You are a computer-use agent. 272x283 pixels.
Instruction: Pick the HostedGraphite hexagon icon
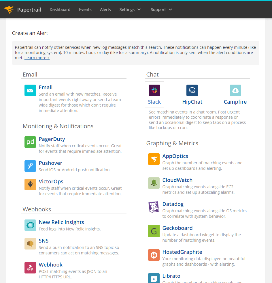[154, 255]
